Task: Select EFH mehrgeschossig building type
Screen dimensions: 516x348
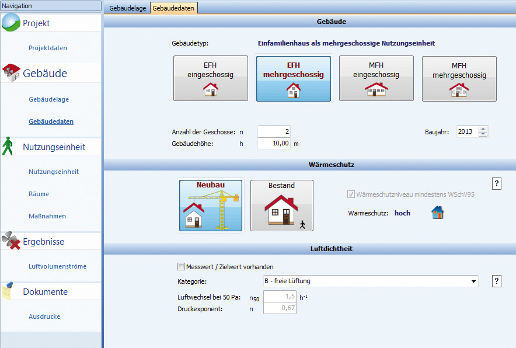Action: pos(294,79)
